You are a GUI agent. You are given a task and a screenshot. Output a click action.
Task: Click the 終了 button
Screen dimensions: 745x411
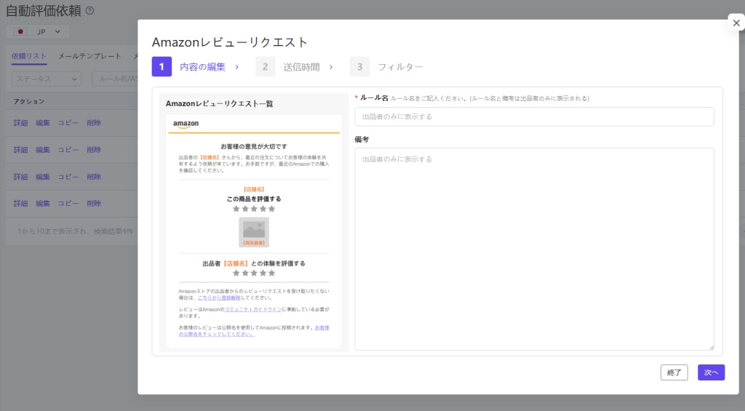pyautogui.click(x=674, y=372)
